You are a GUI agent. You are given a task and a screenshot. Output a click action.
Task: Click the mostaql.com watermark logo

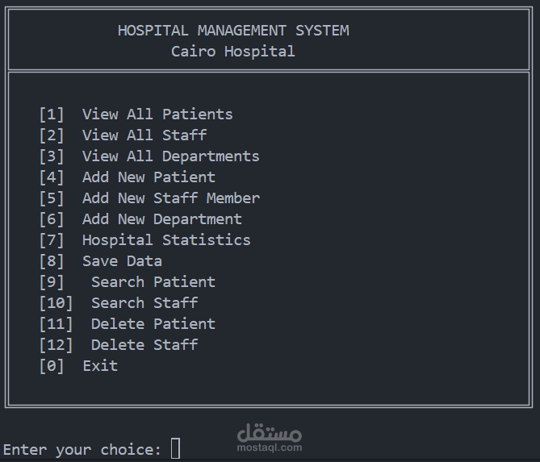[270, 438]
